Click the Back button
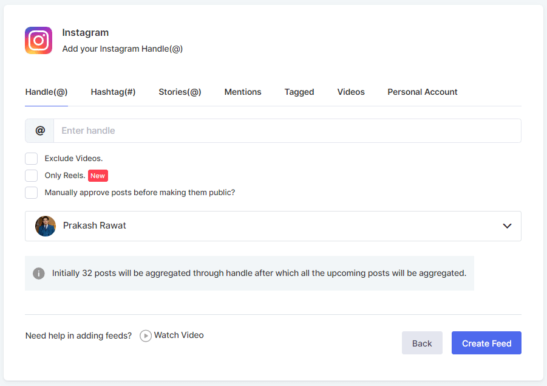Image resolution: width=547 pixels, height=386 pixels. 422,343
